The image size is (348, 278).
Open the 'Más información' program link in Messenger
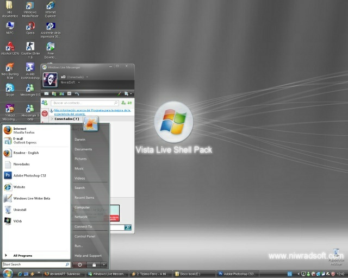(x=92, y=112)
